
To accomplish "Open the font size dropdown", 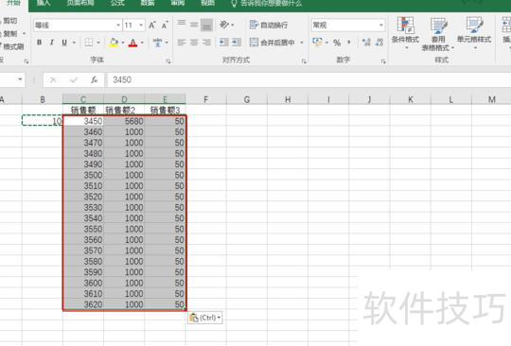I will click(141, 26).
